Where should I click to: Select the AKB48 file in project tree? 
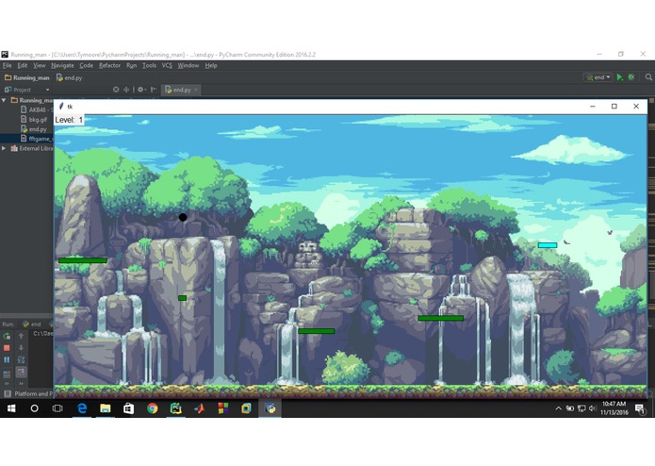(37, 110)
